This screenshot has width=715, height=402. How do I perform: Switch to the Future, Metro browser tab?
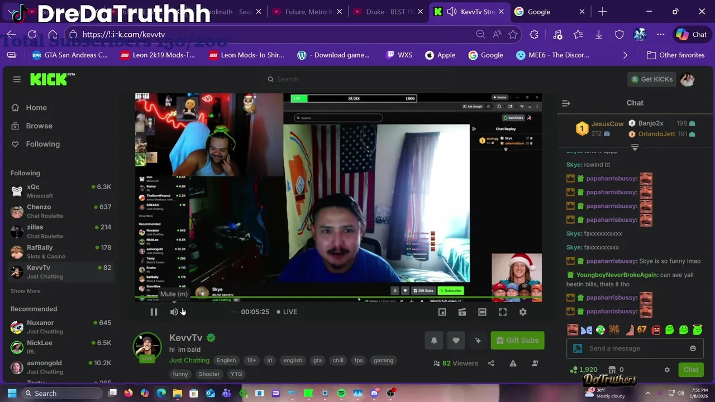pos(306,12)
